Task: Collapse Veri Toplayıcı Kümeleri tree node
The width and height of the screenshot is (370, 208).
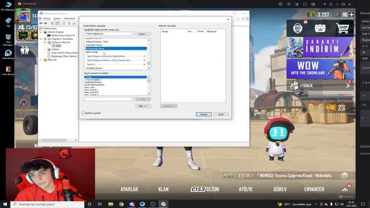Action: [41, 39]
